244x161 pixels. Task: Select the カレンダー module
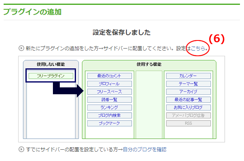tap(188, 76)
